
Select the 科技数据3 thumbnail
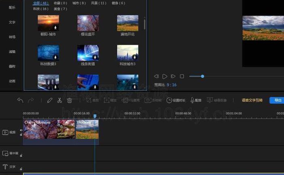(x=48, y=53)
